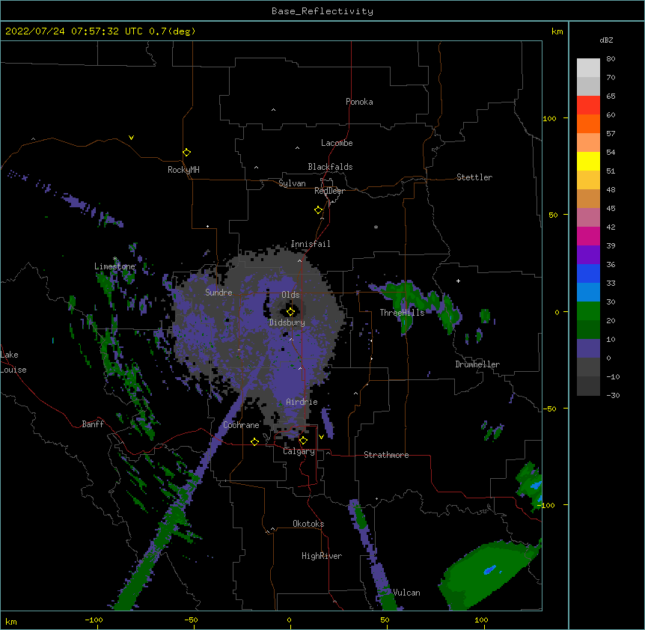
Task: Click the Ponoka city label
Action: [359, 102]
